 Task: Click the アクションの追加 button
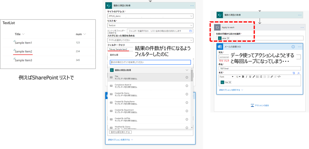pyautogui.click(x=260, y=105)
